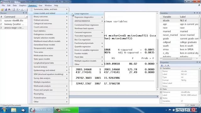This screenshot has width=201, height=113.
Task: Open the User menu
Action: (41, 5)
